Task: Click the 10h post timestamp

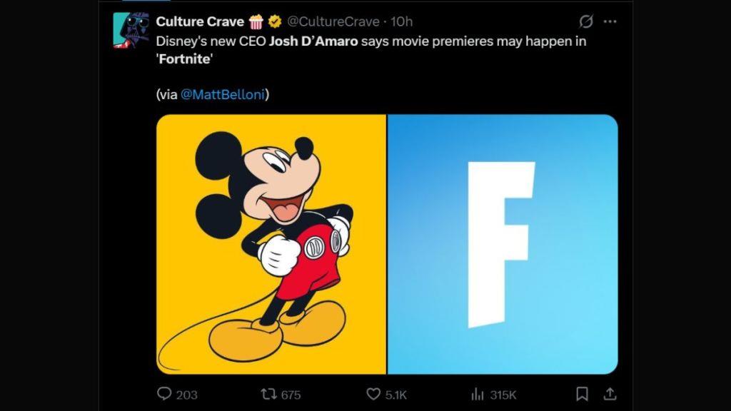Action: coord(402,21)
